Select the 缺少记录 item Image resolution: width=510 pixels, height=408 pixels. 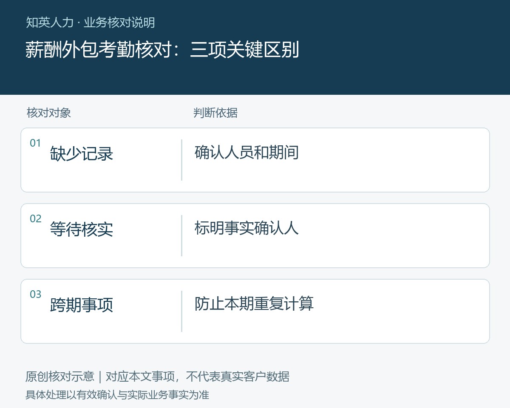[82, 153]
